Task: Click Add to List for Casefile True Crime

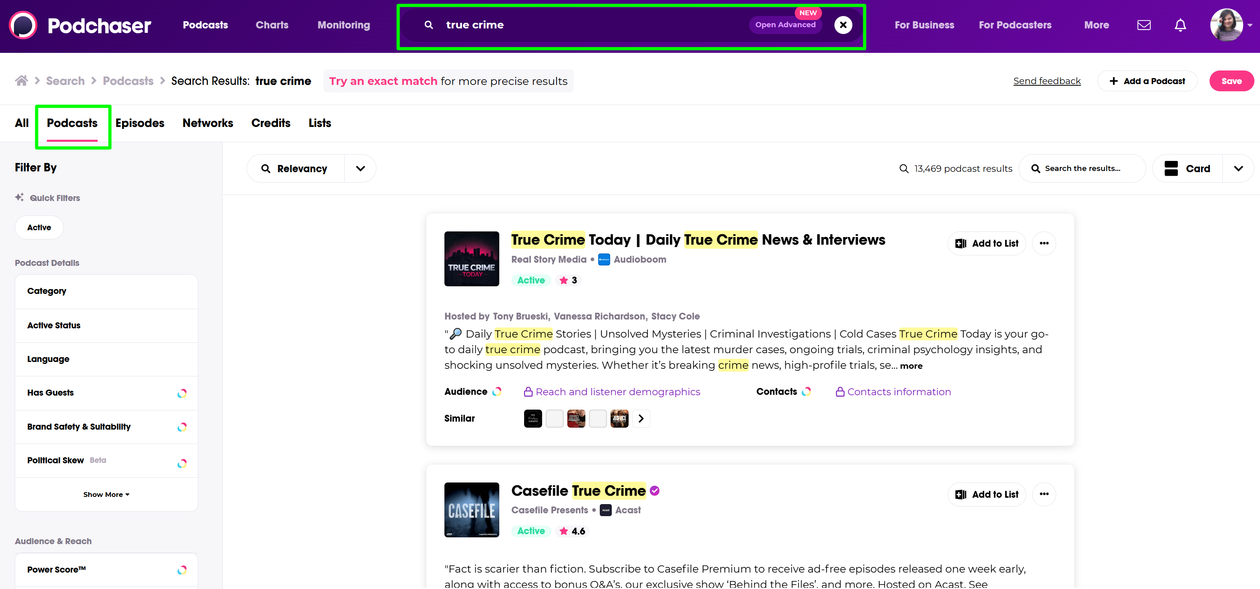Action: pos(986,494)
